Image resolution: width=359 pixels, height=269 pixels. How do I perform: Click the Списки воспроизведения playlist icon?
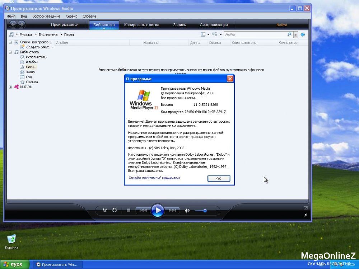pyautogui.click(x=16, y=42)
